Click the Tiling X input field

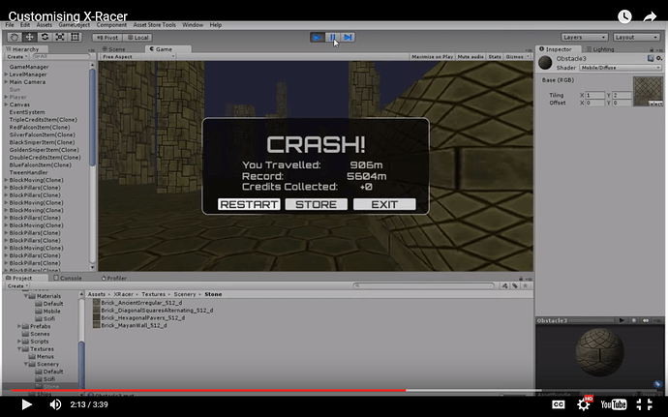594,95
